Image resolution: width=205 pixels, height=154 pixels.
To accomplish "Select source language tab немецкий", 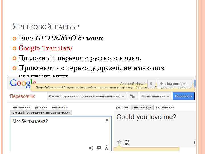I will pyautogui.click(x=60, y=107).
